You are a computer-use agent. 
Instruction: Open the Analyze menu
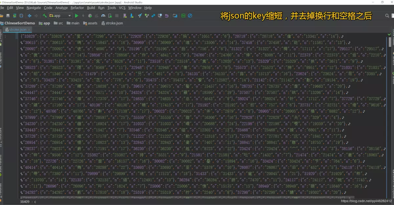pos(61,8)
